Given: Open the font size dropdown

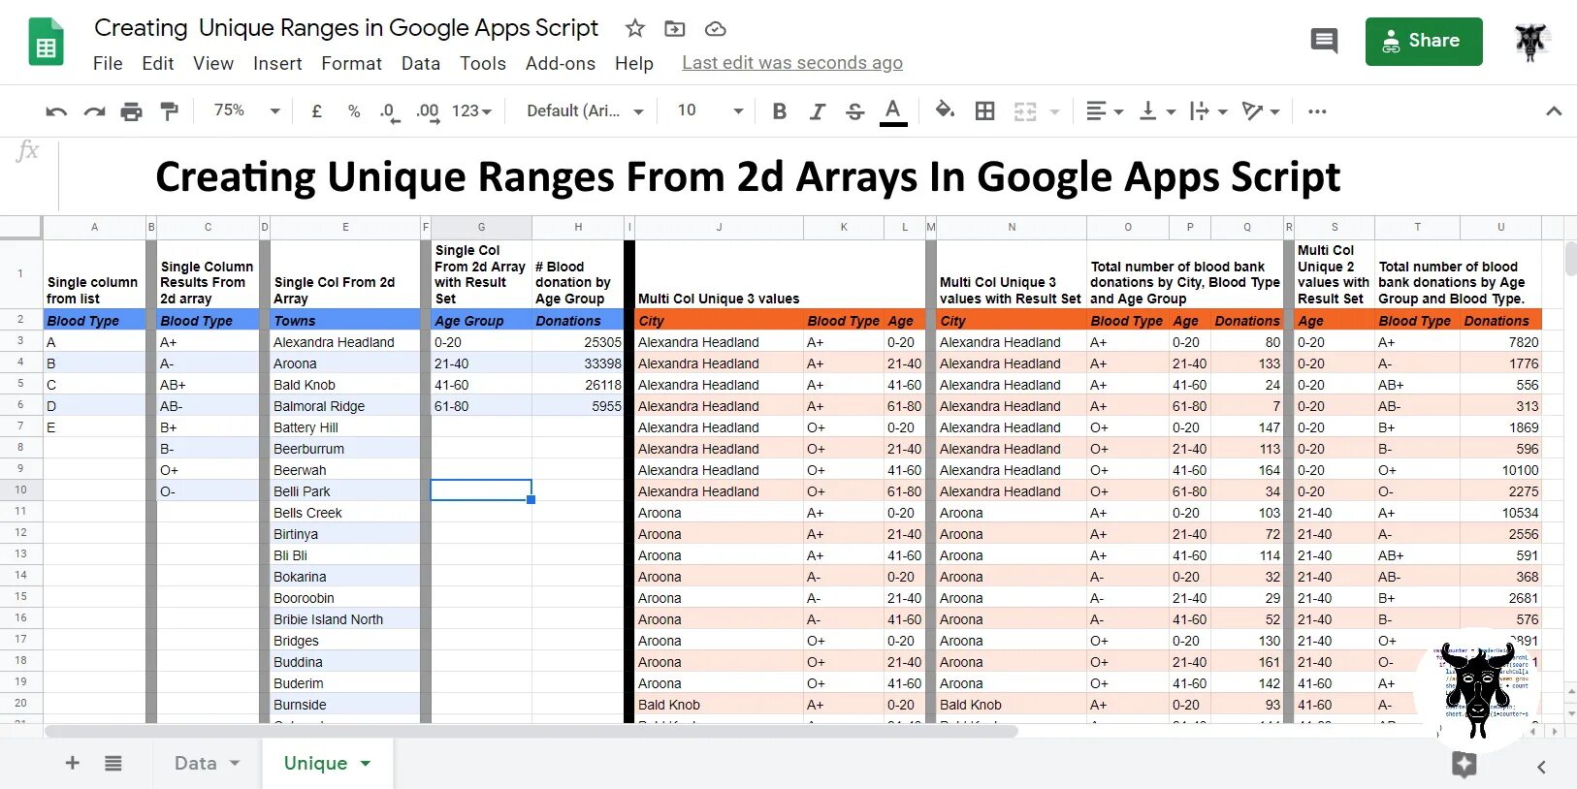Looking at the screenshot, I should [710, 111].
